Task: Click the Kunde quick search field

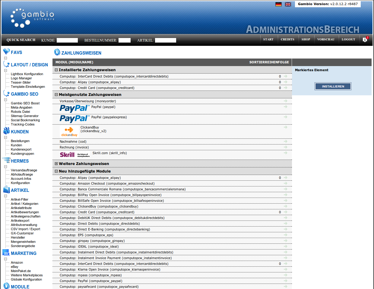Action: (x=67, y=40)
